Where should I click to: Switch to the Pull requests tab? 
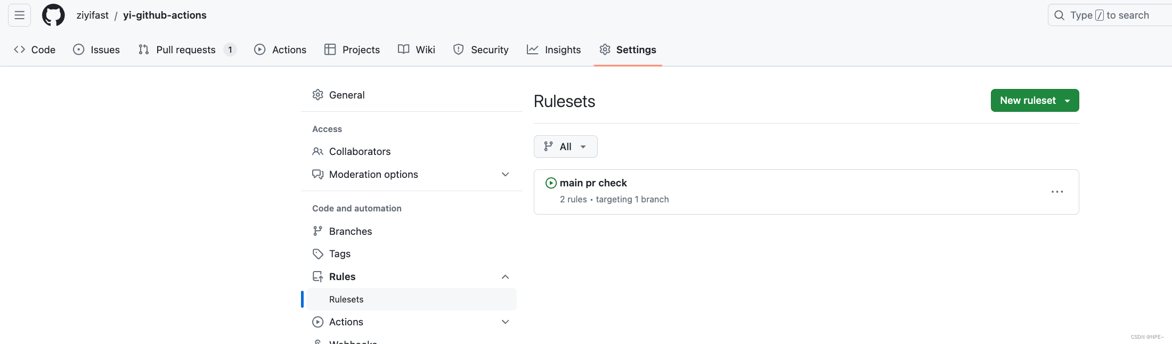click(x=186, y=50)
